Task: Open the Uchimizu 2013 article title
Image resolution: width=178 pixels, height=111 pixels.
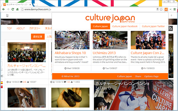Action: 104,53
